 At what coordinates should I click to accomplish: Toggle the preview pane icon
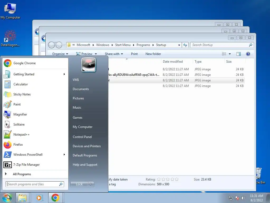[x=238, y=54]
